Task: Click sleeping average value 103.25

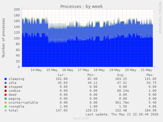Action: 121,79
